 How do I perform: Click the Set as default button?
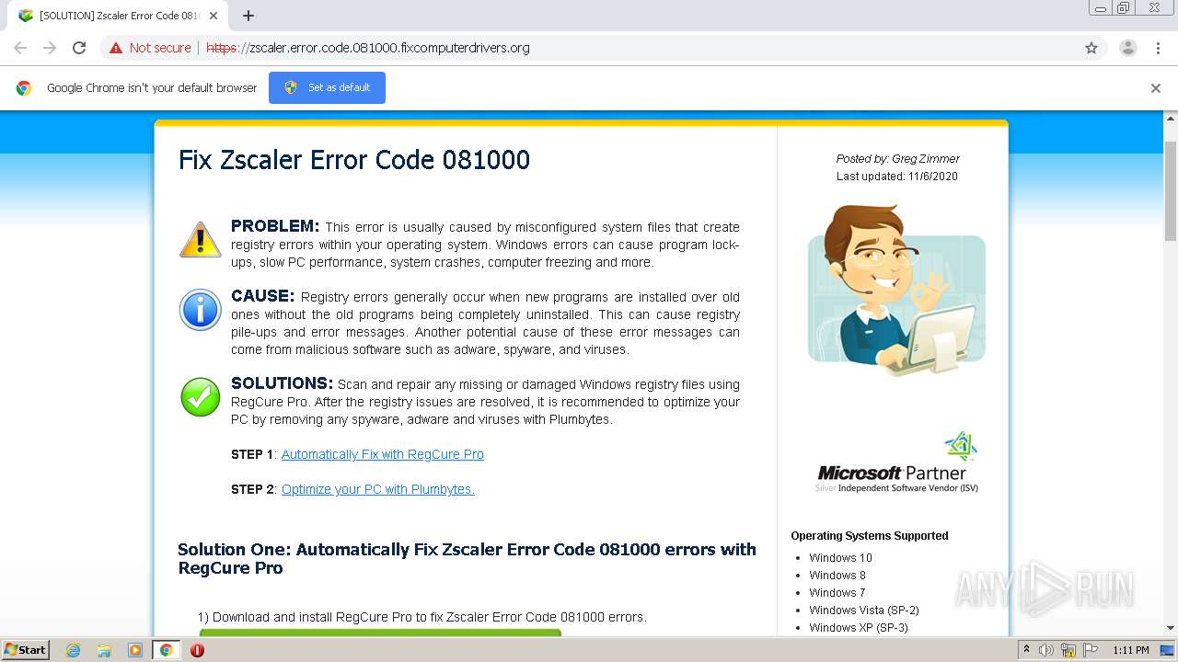pyautogui.click(x=327, y=87)
